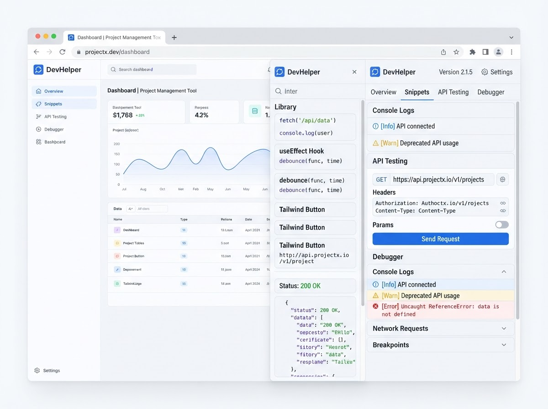Open Debugger in the left sidebar

[64, 130]
